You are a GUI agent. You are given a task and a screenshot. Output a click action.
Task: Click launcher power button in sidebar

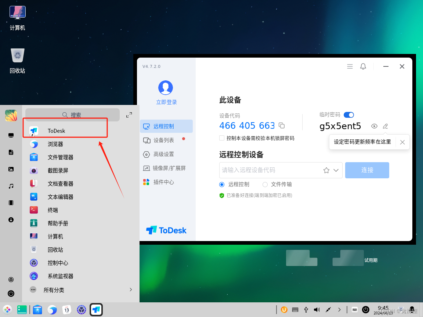(11, 293)
